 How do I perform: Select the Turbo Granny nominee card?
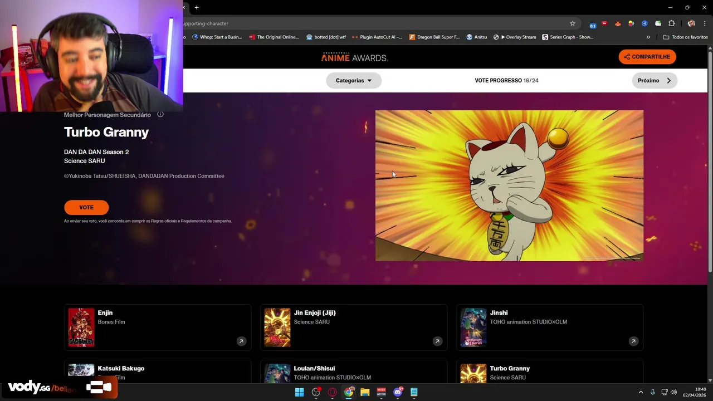click(550, 371)
